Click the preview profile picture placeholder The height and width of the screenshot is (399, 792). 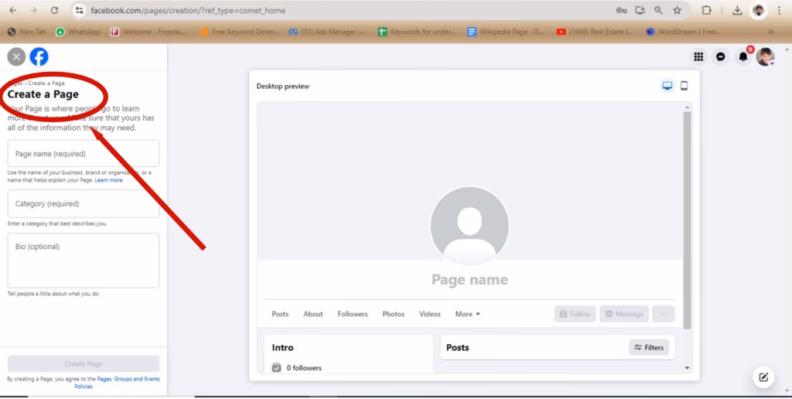click(469, 225)
